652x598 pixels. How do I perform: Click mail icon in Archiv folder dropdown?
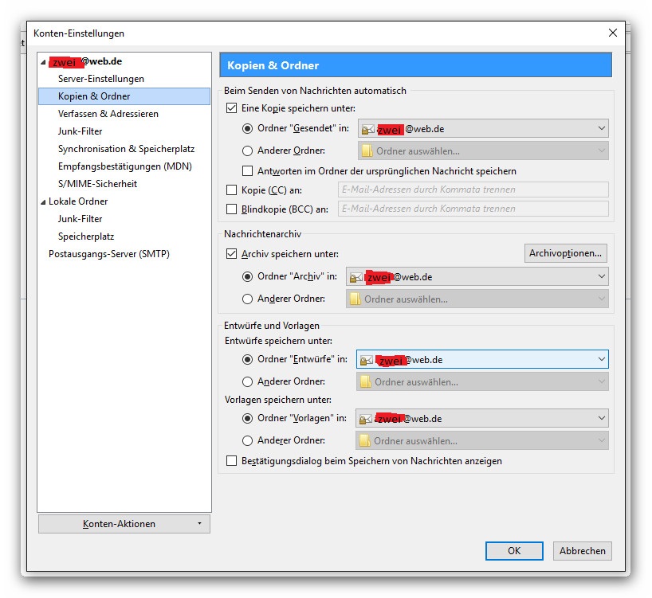pyautogui.click(x=356, y=277)
